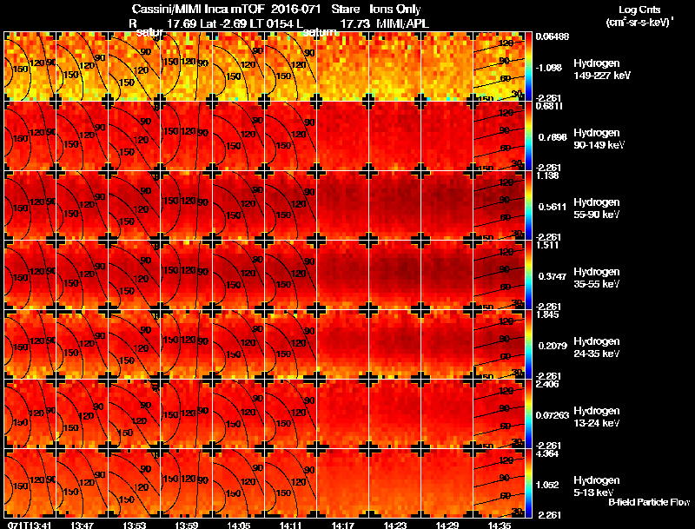Viewport: 695px width, 529px height.
Task: Click the '0.5611' color bar midpoint value
Action: pos(553,207)
